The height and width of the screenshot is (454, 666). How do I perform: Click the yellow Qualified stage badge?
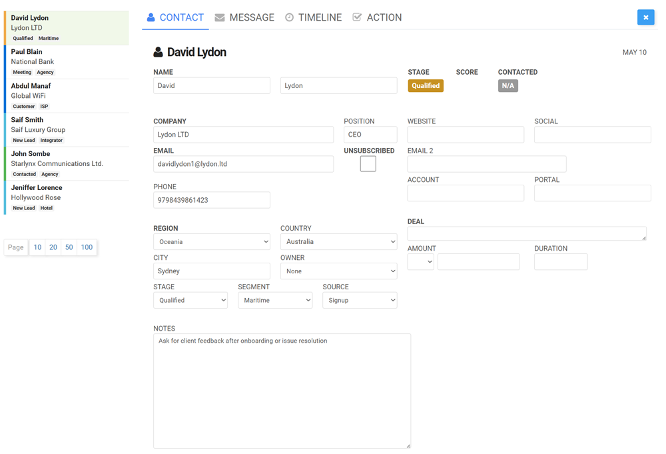coord(426,86)
